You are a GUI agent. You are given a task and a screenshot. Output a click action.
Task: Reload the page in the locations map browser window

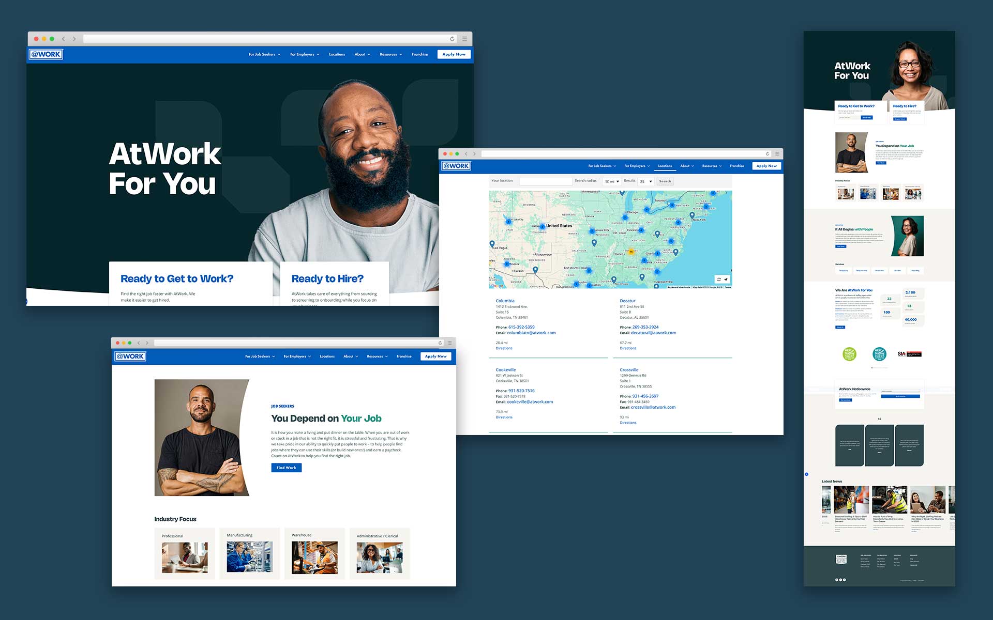click(x=768, y=154)
